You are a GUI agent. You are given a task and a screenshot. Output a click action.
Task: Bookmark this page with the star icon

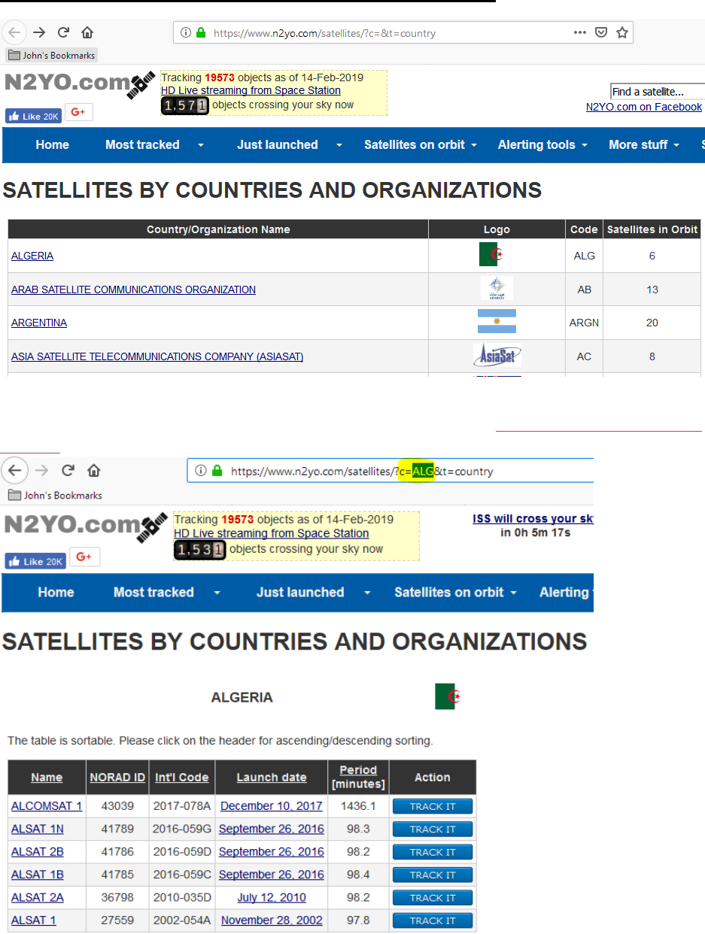coord(622,32)
